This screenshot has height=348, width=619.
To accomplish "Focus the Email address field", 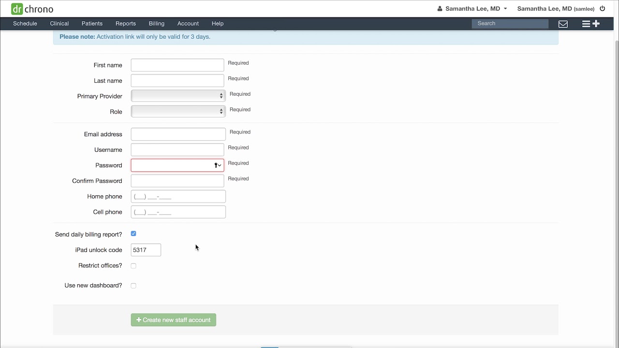I will click(x=178, y=134).
